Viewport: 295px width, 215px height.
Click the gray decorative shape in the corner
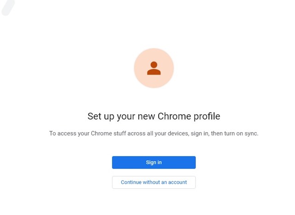(x=7, y=7)
